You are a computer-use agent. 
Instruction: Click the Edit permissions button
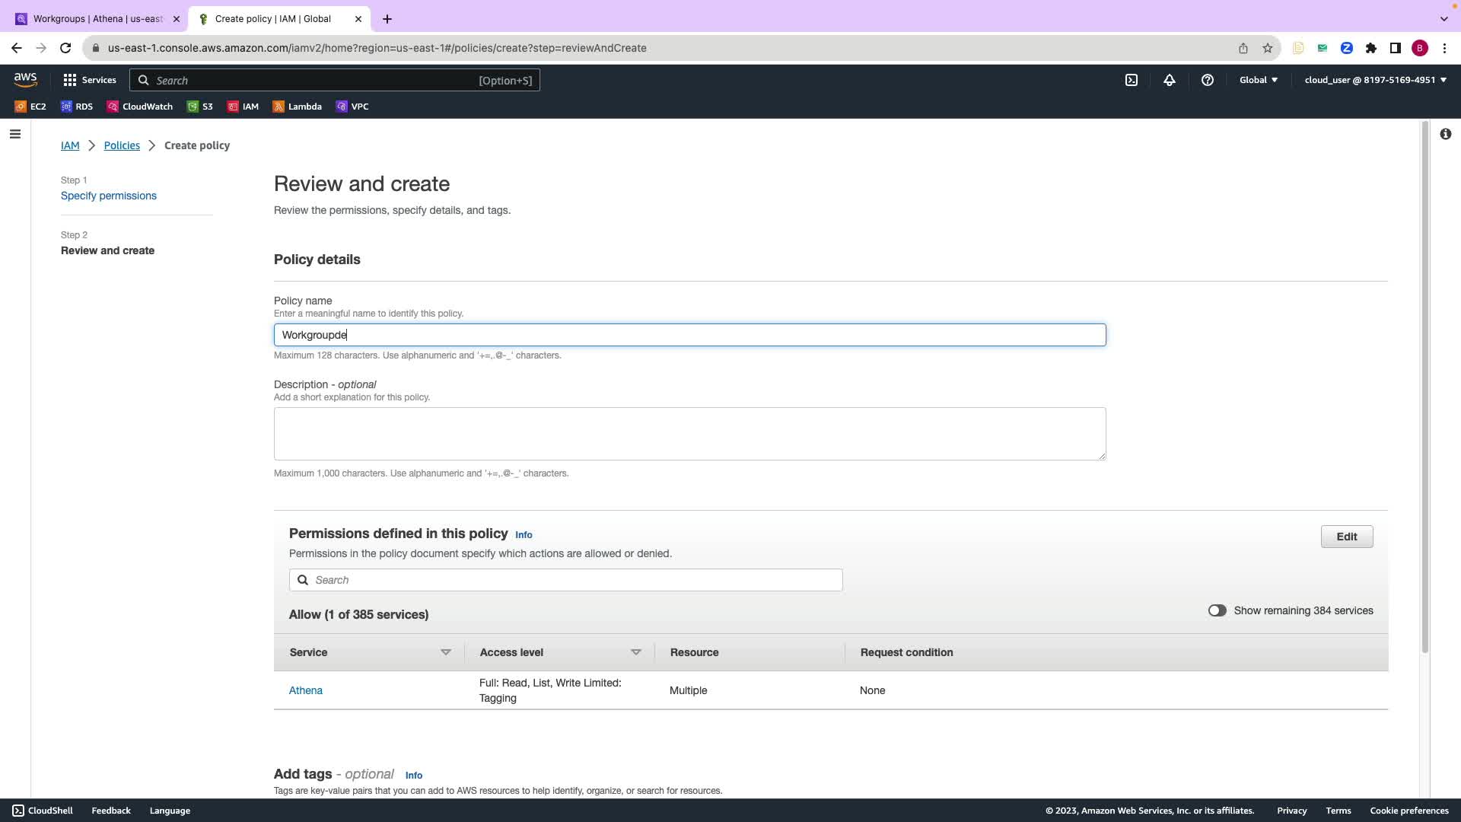pyautogui.click(x=1346, y=537)
